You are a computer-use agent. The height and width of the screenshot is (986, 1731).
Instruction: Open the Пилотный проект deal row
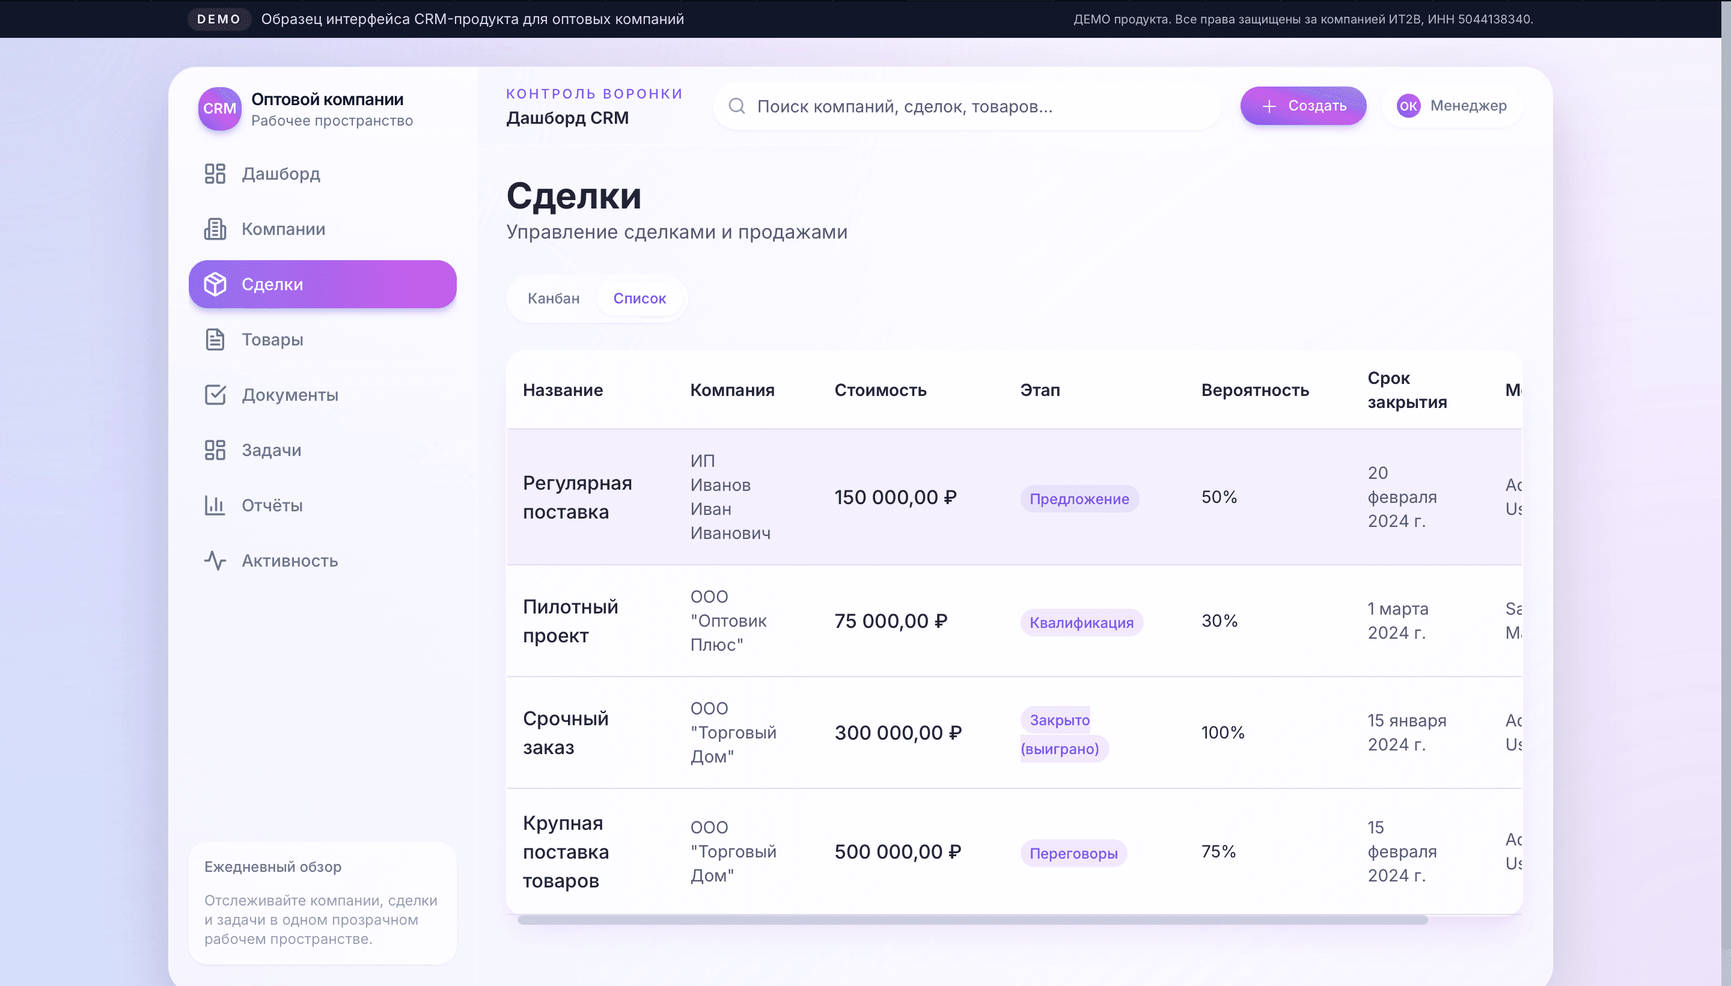point(570,621)
